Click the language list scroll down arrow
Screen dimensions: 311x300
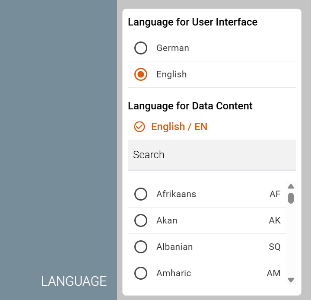pyautogui.click(x=291, y=280)
